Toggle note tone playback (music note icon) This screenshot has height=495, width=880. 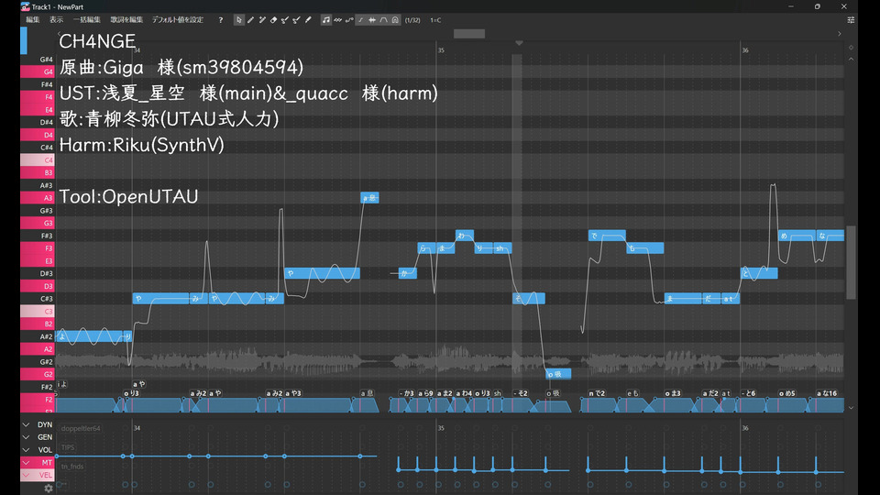click(326, 20)
